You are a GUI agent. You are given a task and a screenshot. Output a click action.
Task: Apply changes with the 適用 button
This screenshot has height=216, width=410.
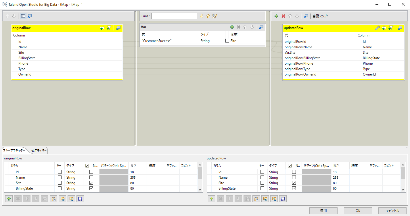pyautogui.click(x=323, y=211)
